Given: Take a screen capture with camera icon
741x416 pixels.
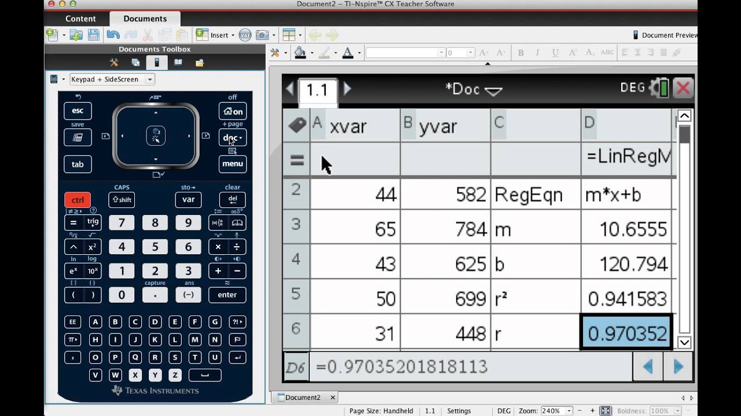Looking at the screenshot, I should 262,35.
